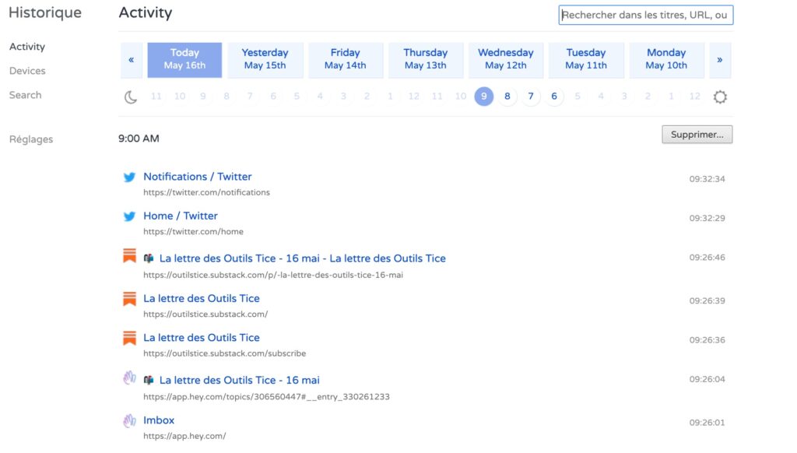797x453 pixels.
Task: Open Home / Twitter link
Action: pyautogui.click(x=181, y=216)
